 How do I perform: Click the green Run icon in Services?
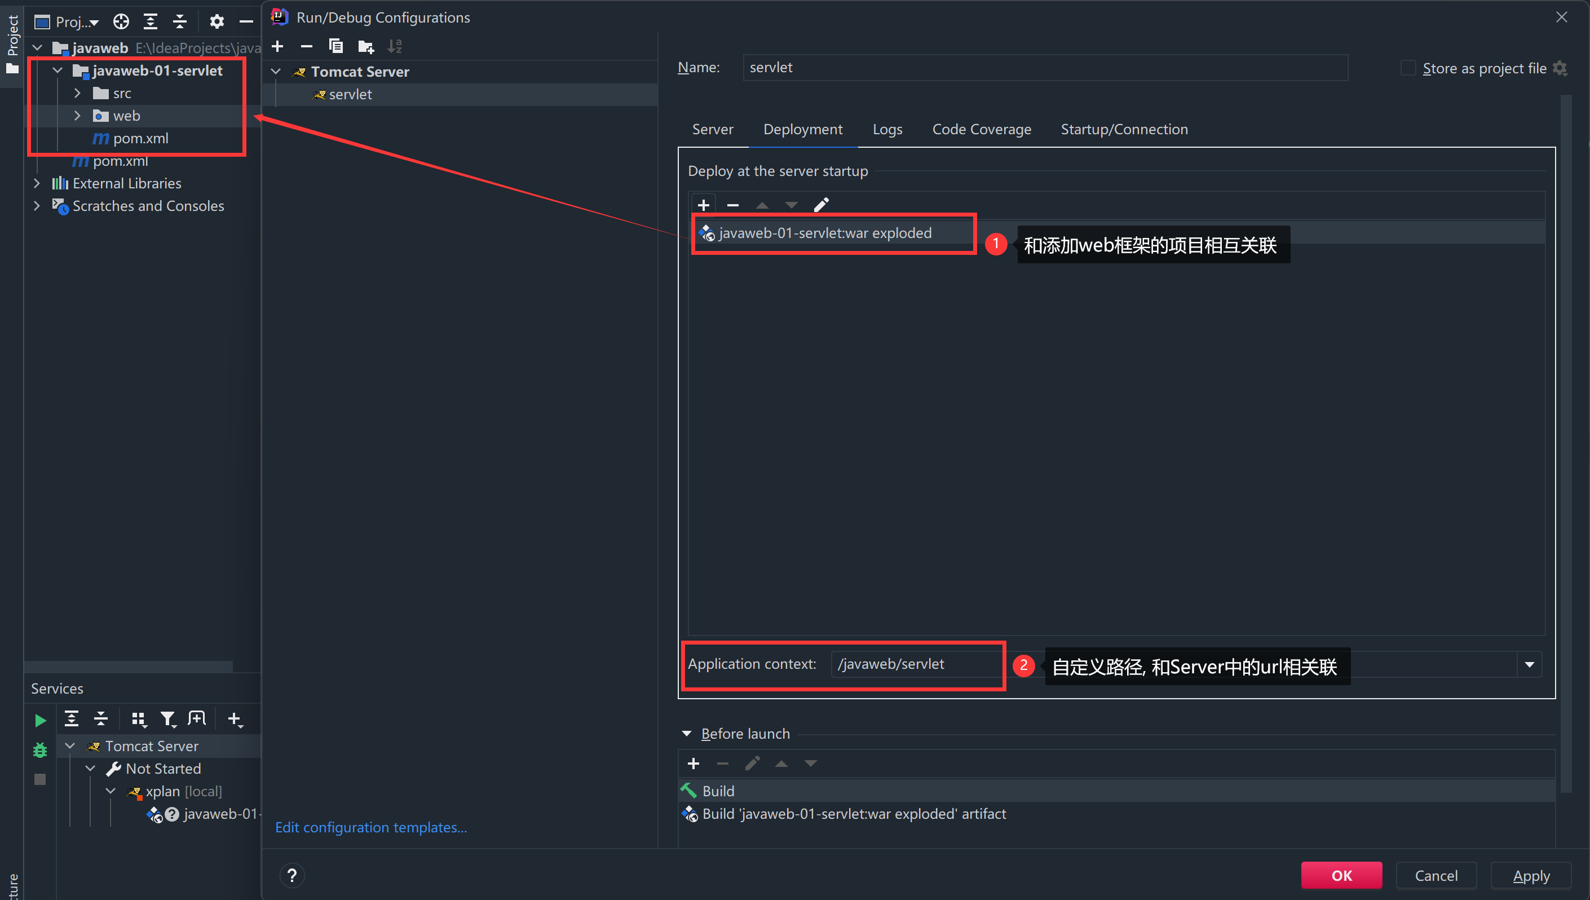[40, 720]
